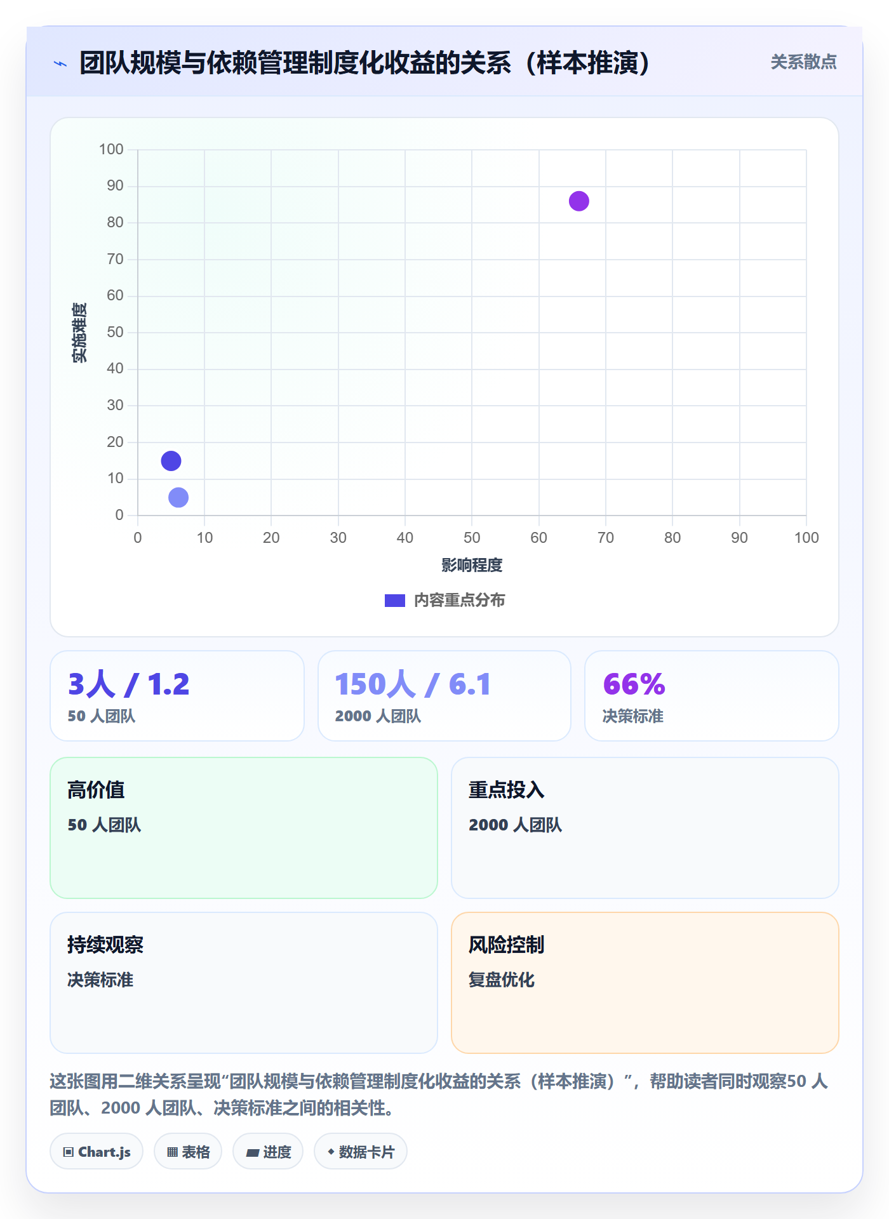Click the diamond icon on the 数据卡片 chip
Screen dimensions: 889x1219
click(x=331, y=1152)
